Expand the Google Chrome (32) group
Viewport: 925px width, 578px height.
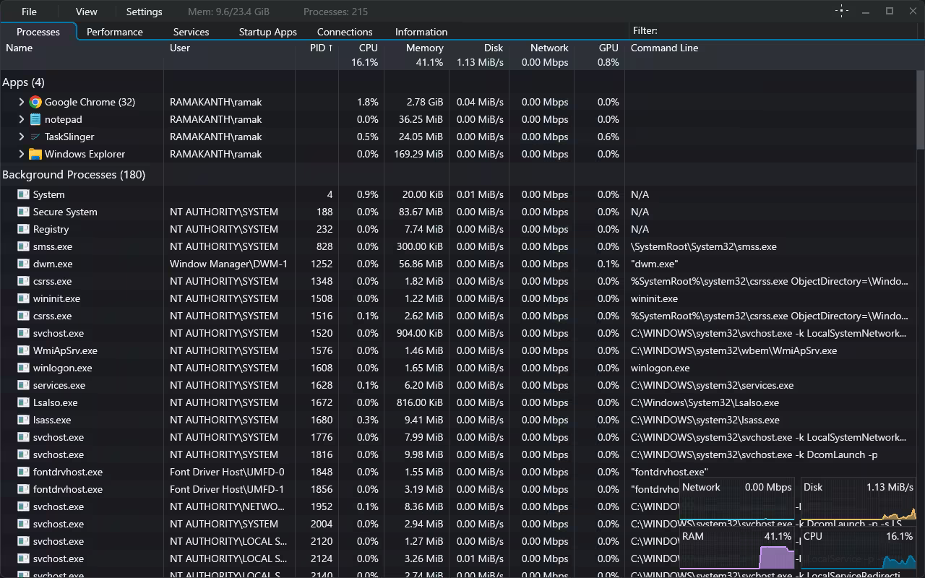coord(22,102)
